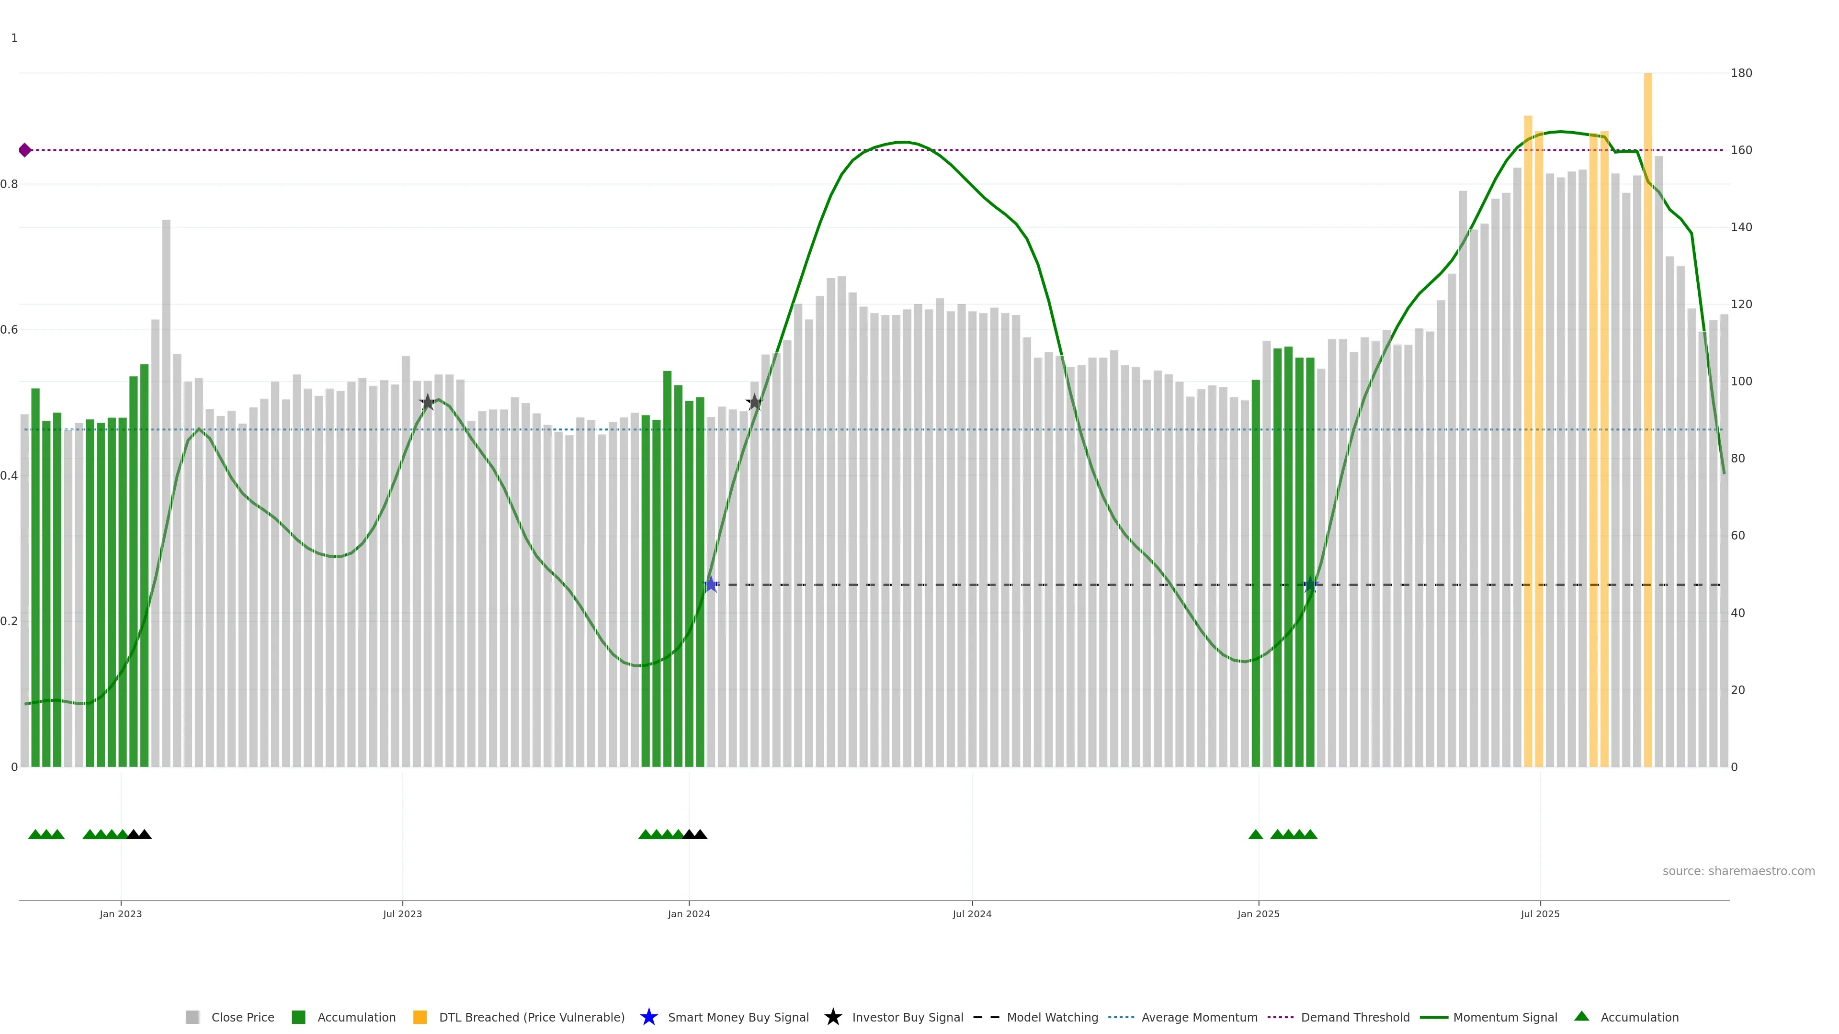Click the blue Smart Money star near Jan 2024
The width and height of the screenshot is (1839, 1034).
[x=711, y=584]
